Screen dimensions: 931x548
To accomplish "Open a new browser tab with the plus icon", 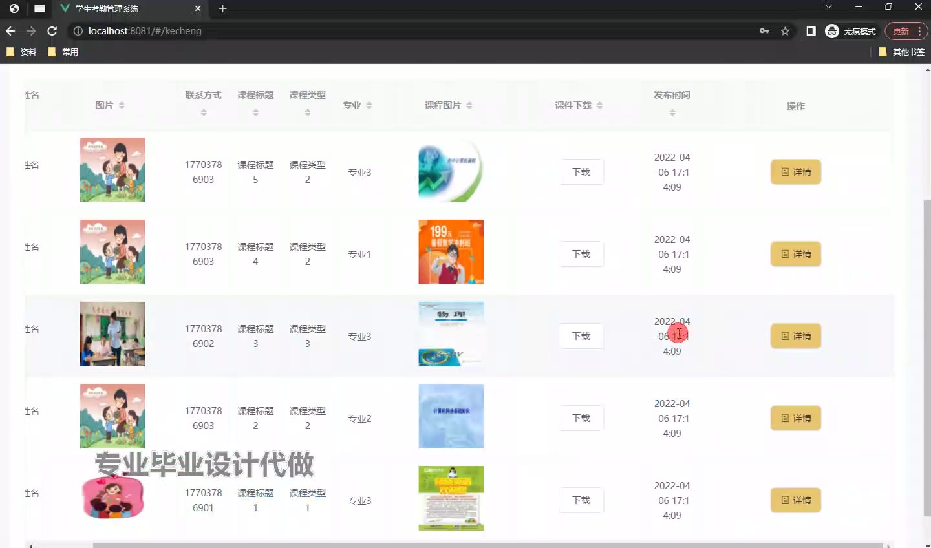I will coord(222,8).
